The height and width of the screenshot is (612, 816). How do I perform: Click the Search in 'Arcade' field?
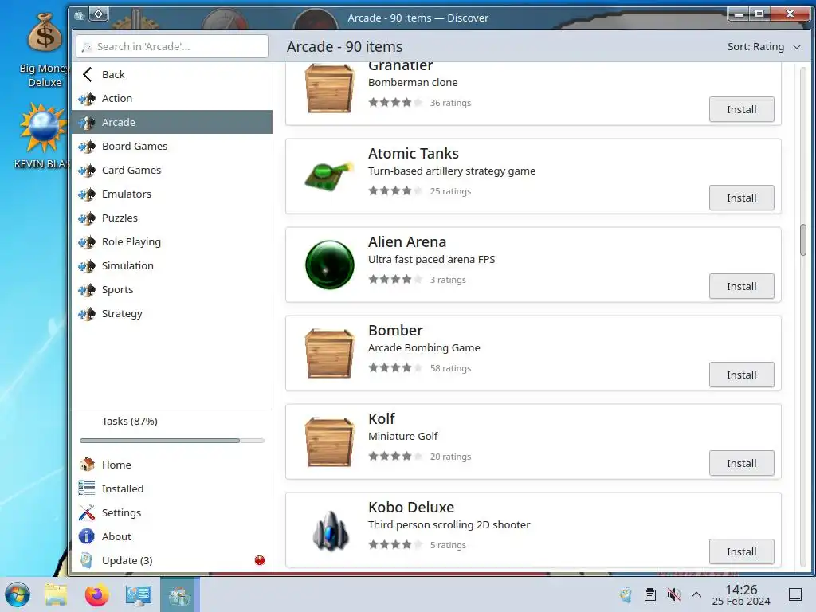tap(172, 46)
